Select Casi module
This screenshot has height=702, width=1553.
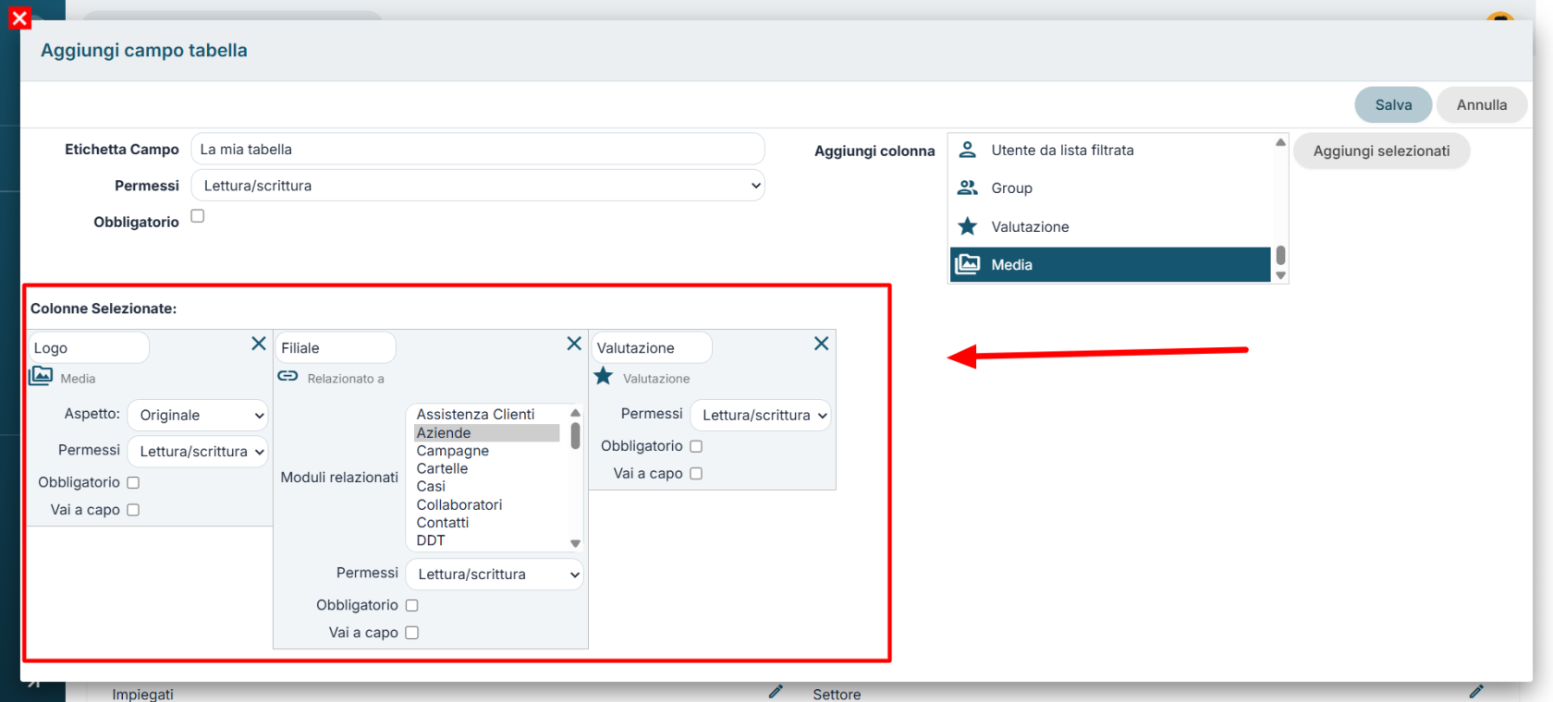pos(487,487)
